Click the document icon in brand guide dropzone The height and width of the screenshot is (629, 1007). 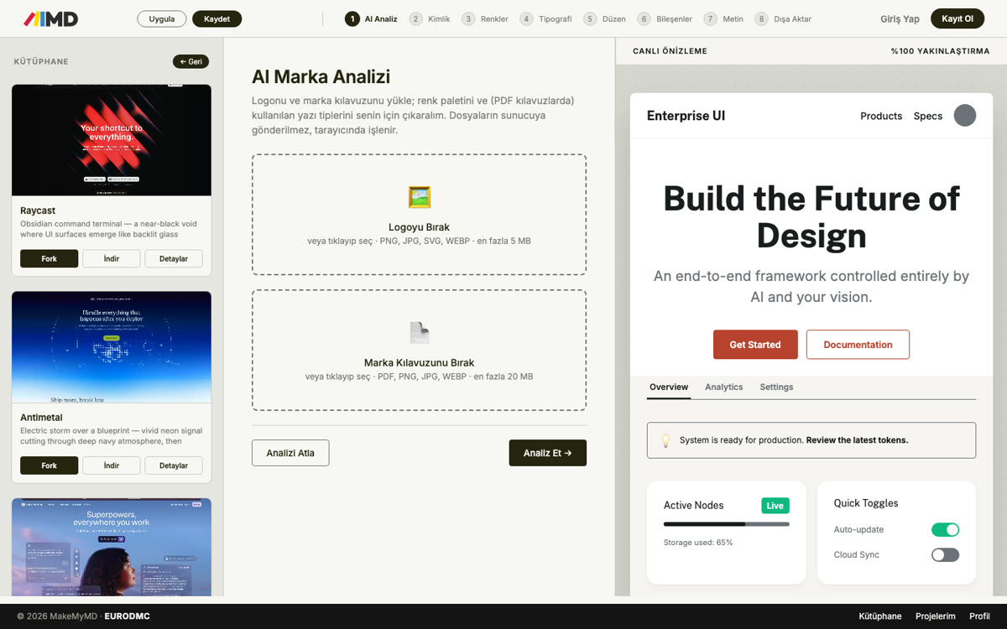pyautogui.click(x=420, y=333)
